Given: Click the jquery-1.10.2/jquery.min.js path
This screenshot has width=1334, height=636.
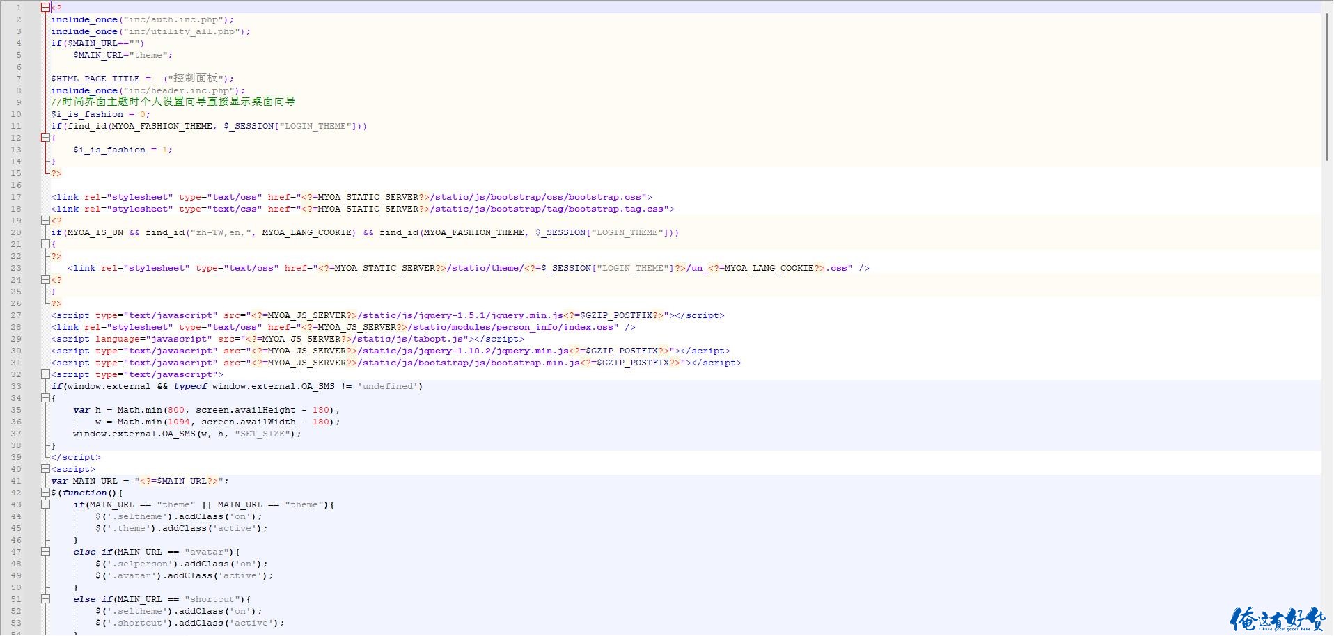Looking at the screenshot, I should 463,351.
